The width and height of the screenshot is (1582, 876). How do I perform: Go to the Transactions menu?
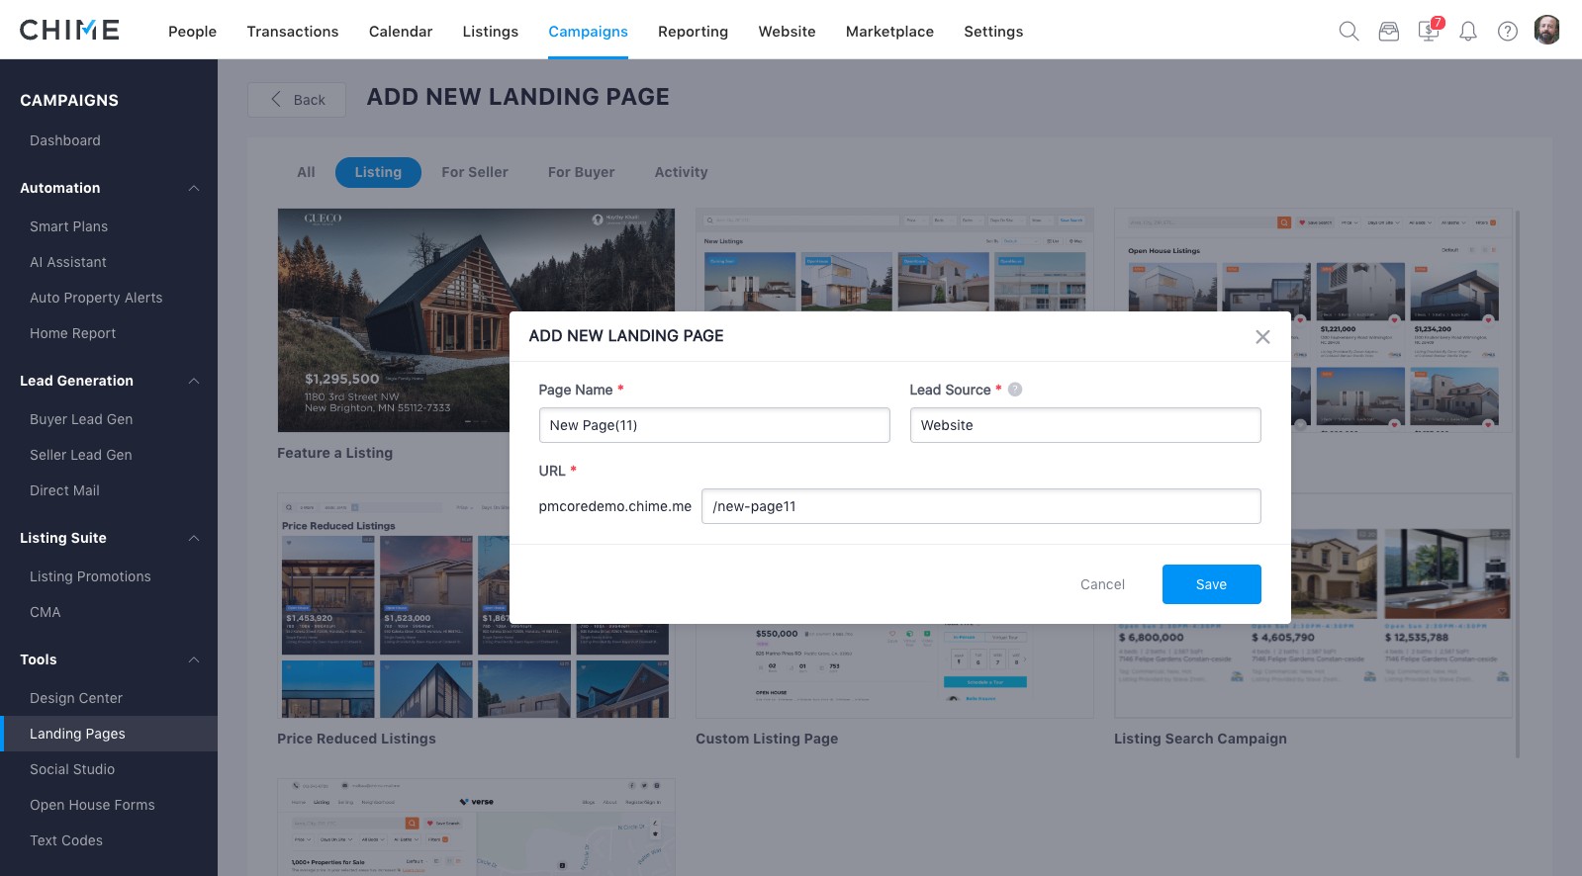293,32
